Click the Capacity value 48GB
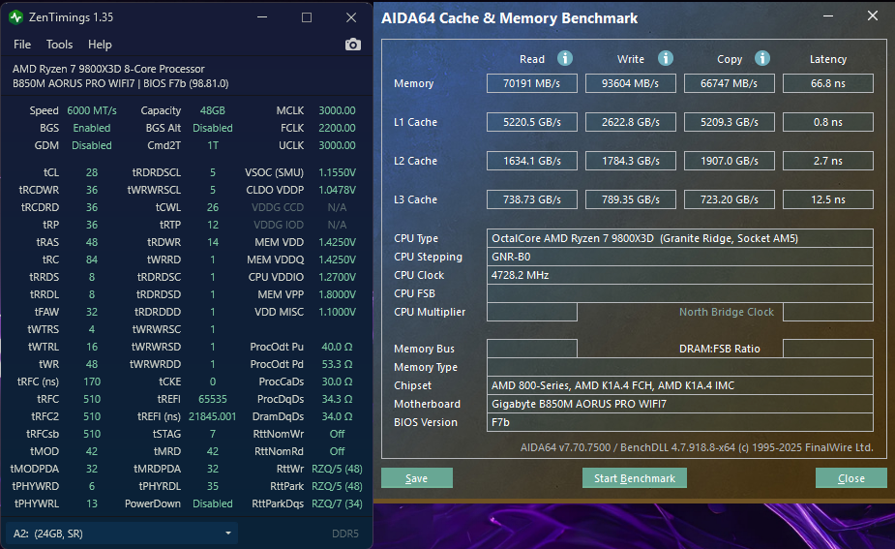Screen dimensions: 895x549 tap(212, 110)
